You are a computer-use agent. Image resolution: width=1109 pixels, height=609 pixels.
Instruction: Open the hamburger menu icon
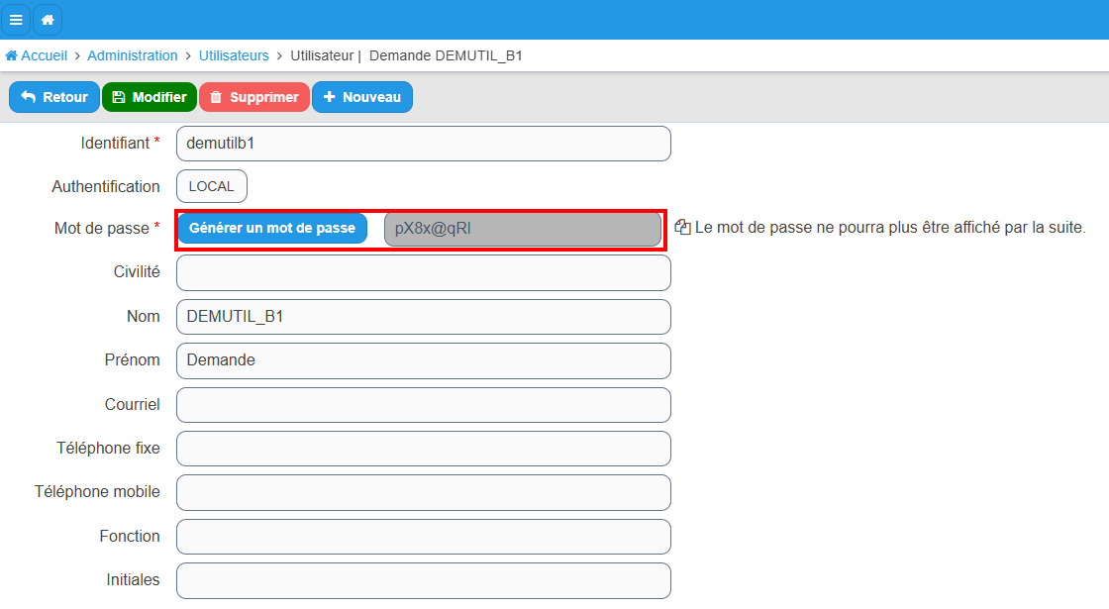[16, 20]
